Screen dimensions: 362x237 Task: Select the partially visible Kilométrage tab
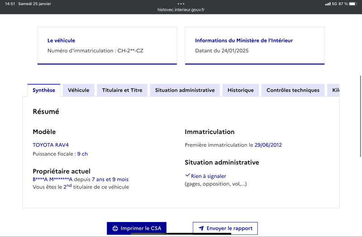click(x=333, y=90)
